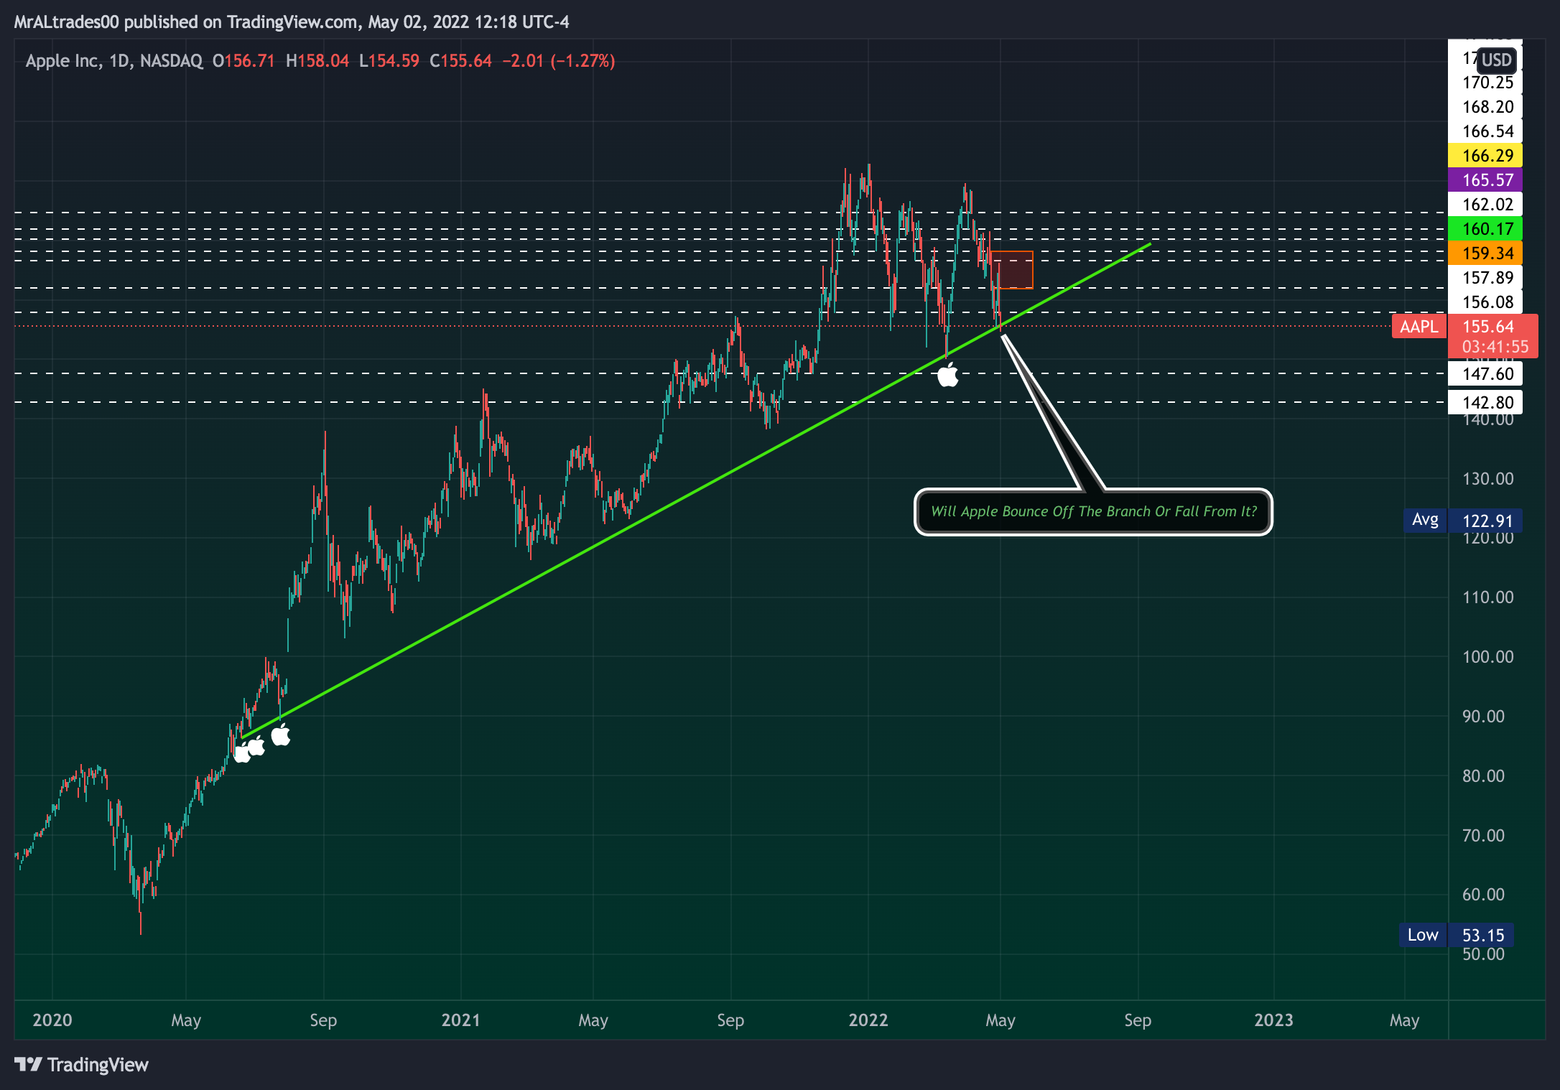1560x1090 pixels.
Task: Click the 168.20 price level label
Action: tap(1485, 106)
